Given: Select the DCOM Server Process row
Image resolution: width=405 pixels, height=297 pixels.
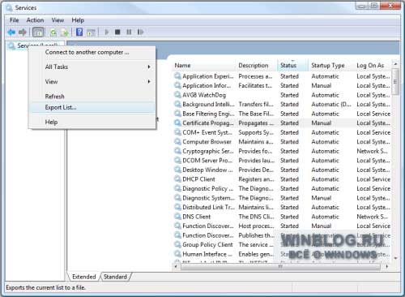Looking at the screenshot, I should point(282,161).
